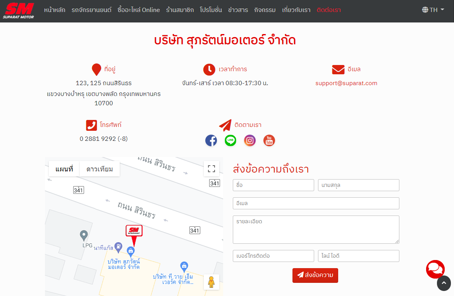
Task: Open the YouTube social icon
Action: pos(269,140)
